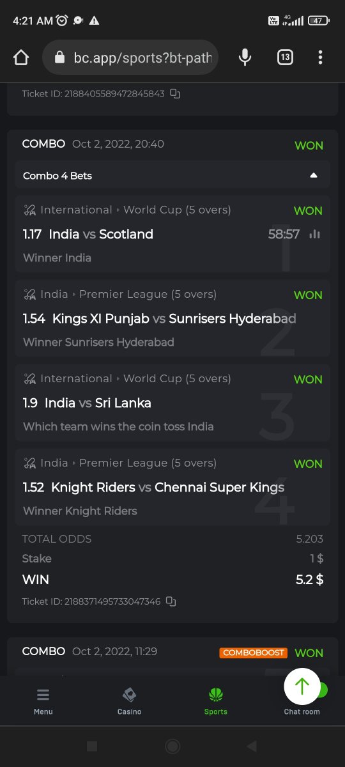Copy the ticket ID ending 845843
345x767 pixels.
coord(175,94)
